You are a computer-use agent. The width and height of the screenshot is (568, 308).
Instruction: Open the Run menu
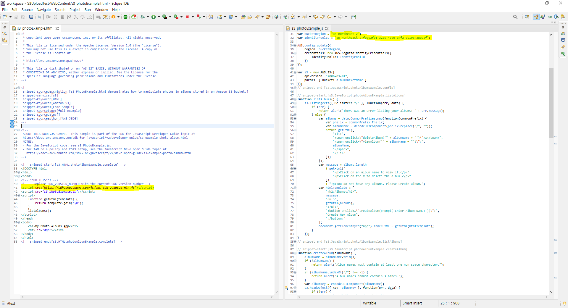pyautogui.click(x=88, y=10)
